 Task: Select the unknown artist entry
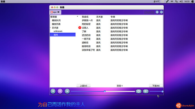pyautogui.click(x=58, y=31)
